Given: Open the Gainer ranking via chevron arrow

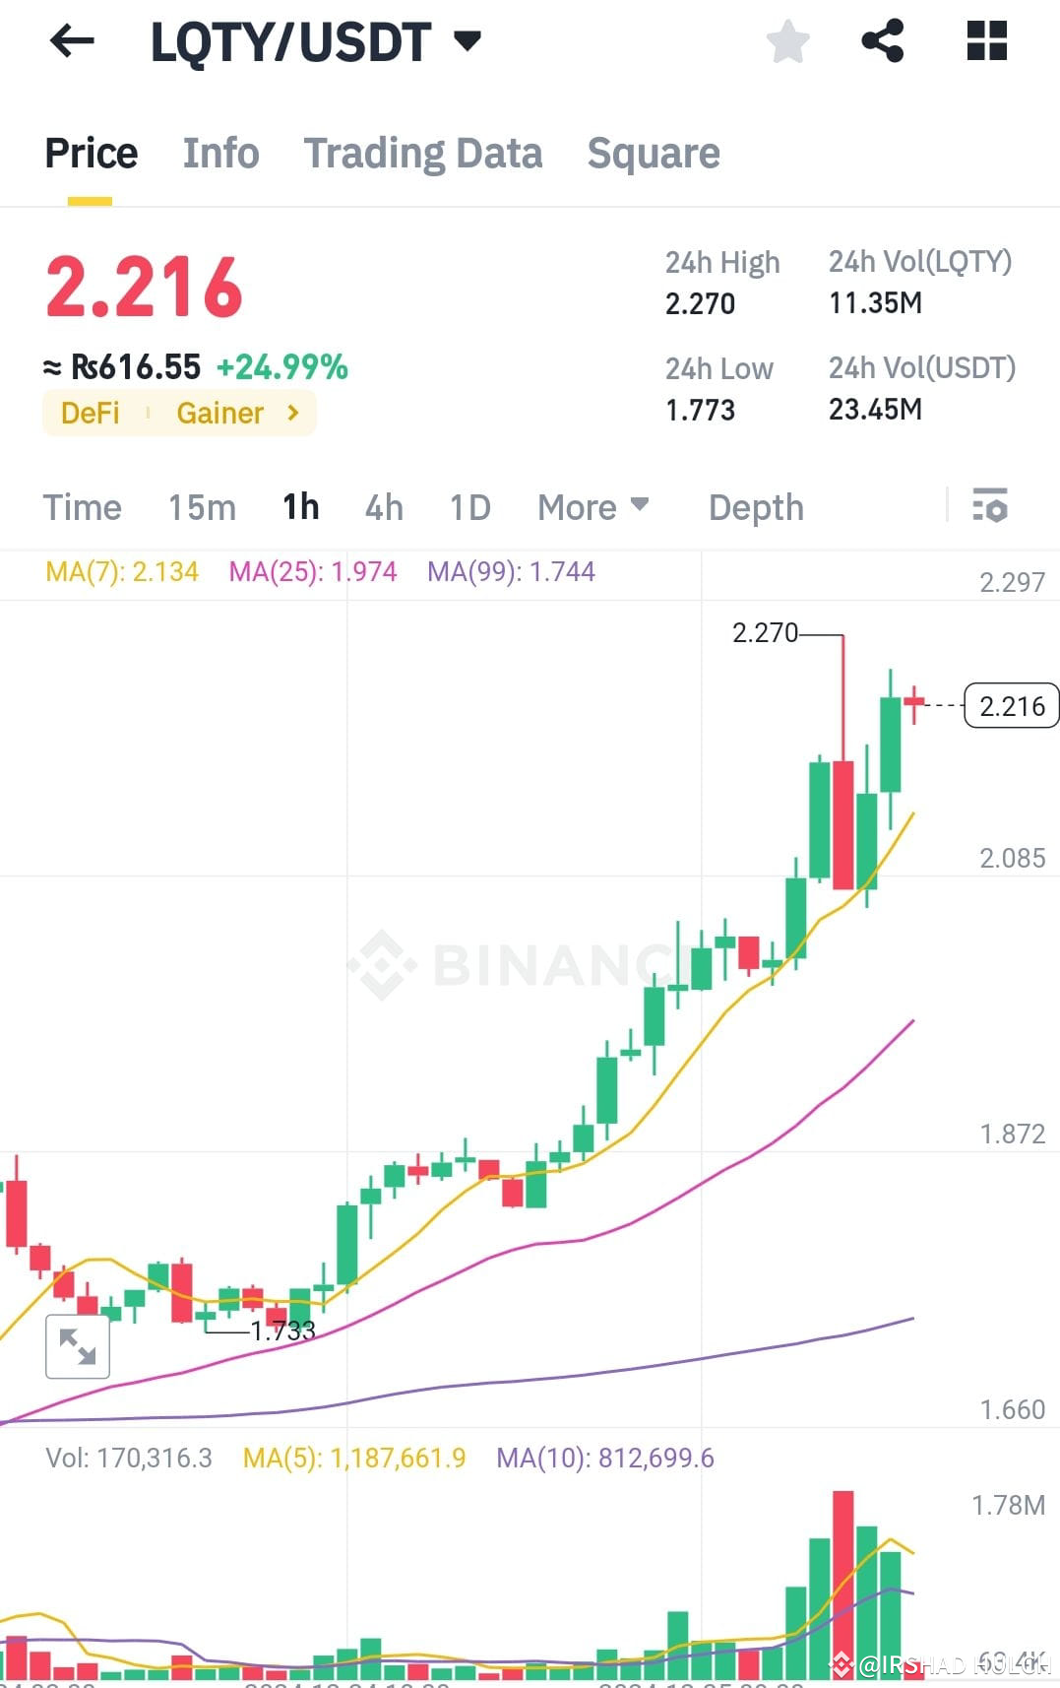Looking at the screenshot, I should click(x=292, y=414).
